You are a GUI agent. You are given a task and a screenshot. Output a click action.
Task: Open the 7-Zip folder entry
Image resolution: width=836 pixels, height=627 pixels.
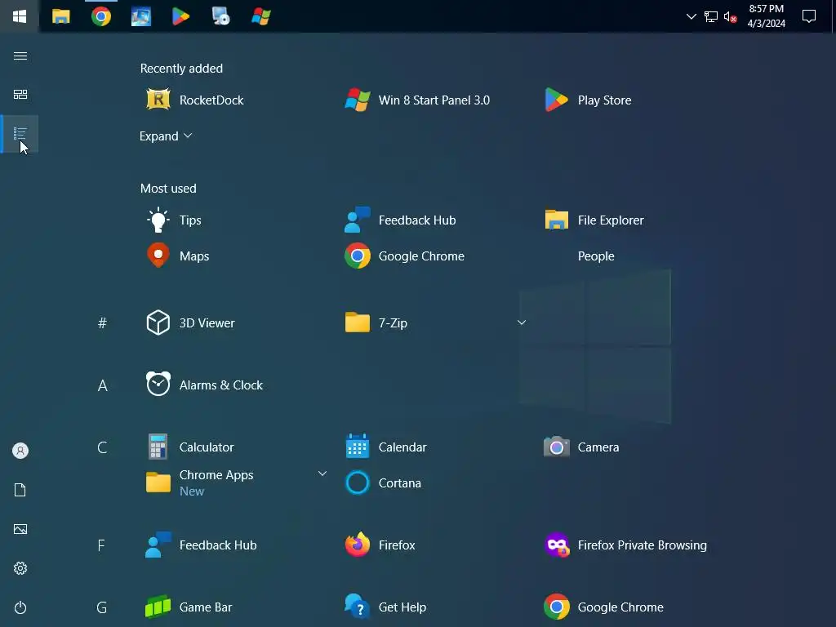(x=376, y=322)
